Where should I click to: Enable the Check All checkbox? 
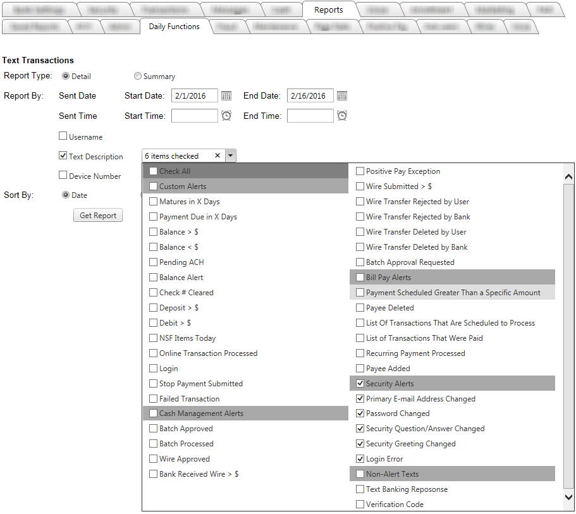154,171
